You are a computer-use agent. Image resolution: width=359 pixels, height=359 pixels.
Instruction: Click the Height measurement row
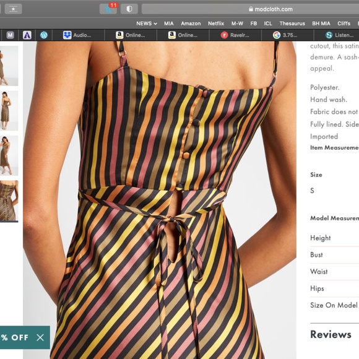tap(334, 238)
